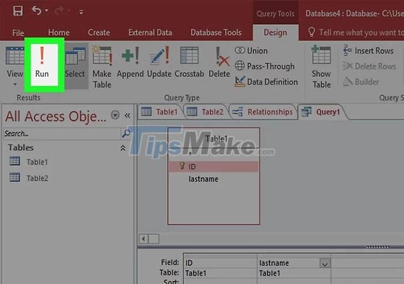Open the Undo history dropdown arrow
This screenshot has height=284, width=404.
click(x=46, y=11)
